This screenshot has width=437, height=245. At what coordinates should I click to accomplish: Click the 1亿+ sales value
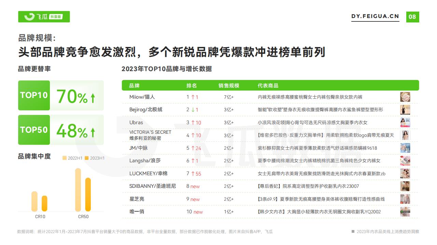pyautogui.click(x=229, y=212)
